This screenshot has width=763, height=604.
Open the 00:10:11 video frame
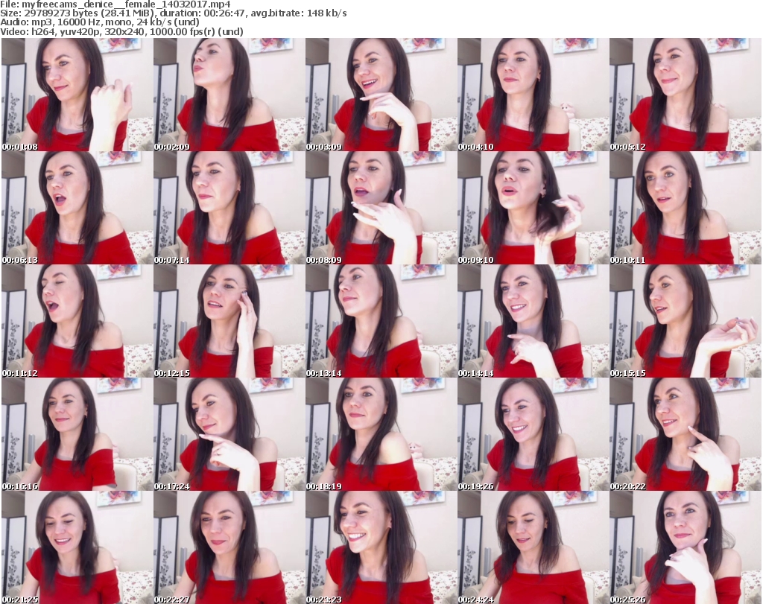pos(686,208)
